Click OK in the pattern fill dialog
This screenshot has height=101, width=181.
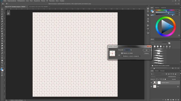pos(146,50)
